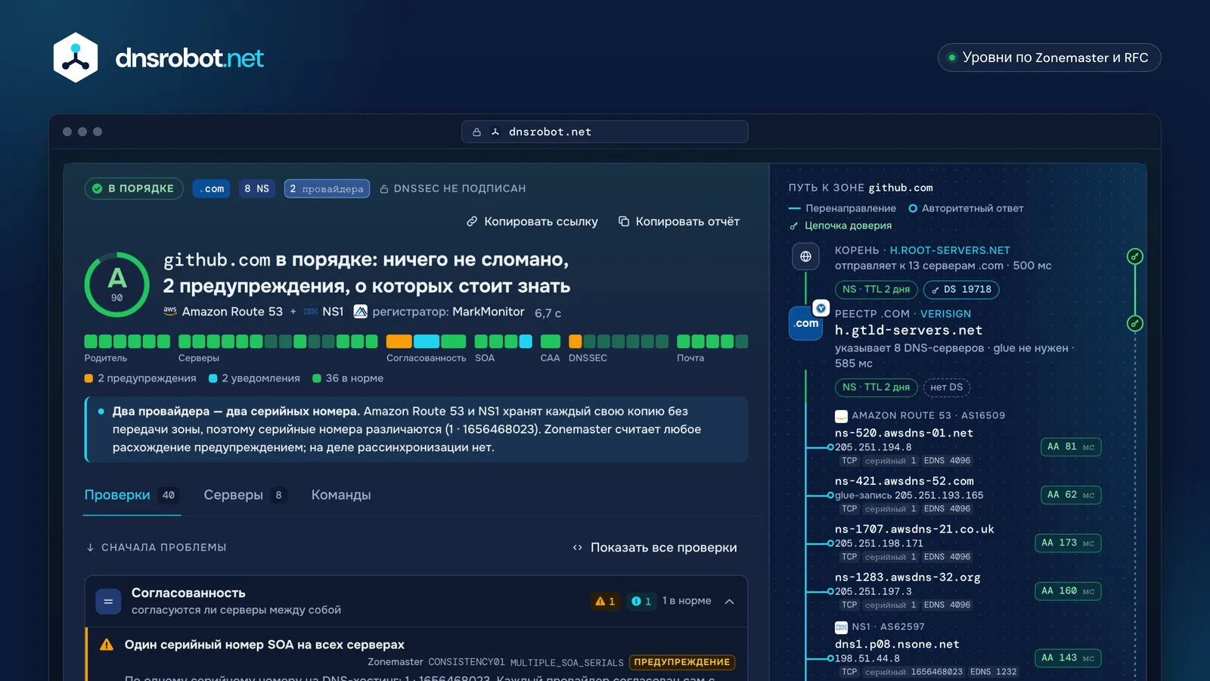Click the Amazon Route 53 provider icon in path

(x=841, y=416)
